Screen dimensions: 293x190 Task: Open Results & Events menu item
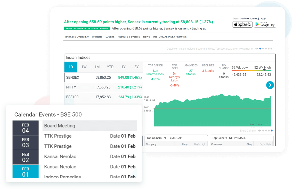click(x=129, y=37)
